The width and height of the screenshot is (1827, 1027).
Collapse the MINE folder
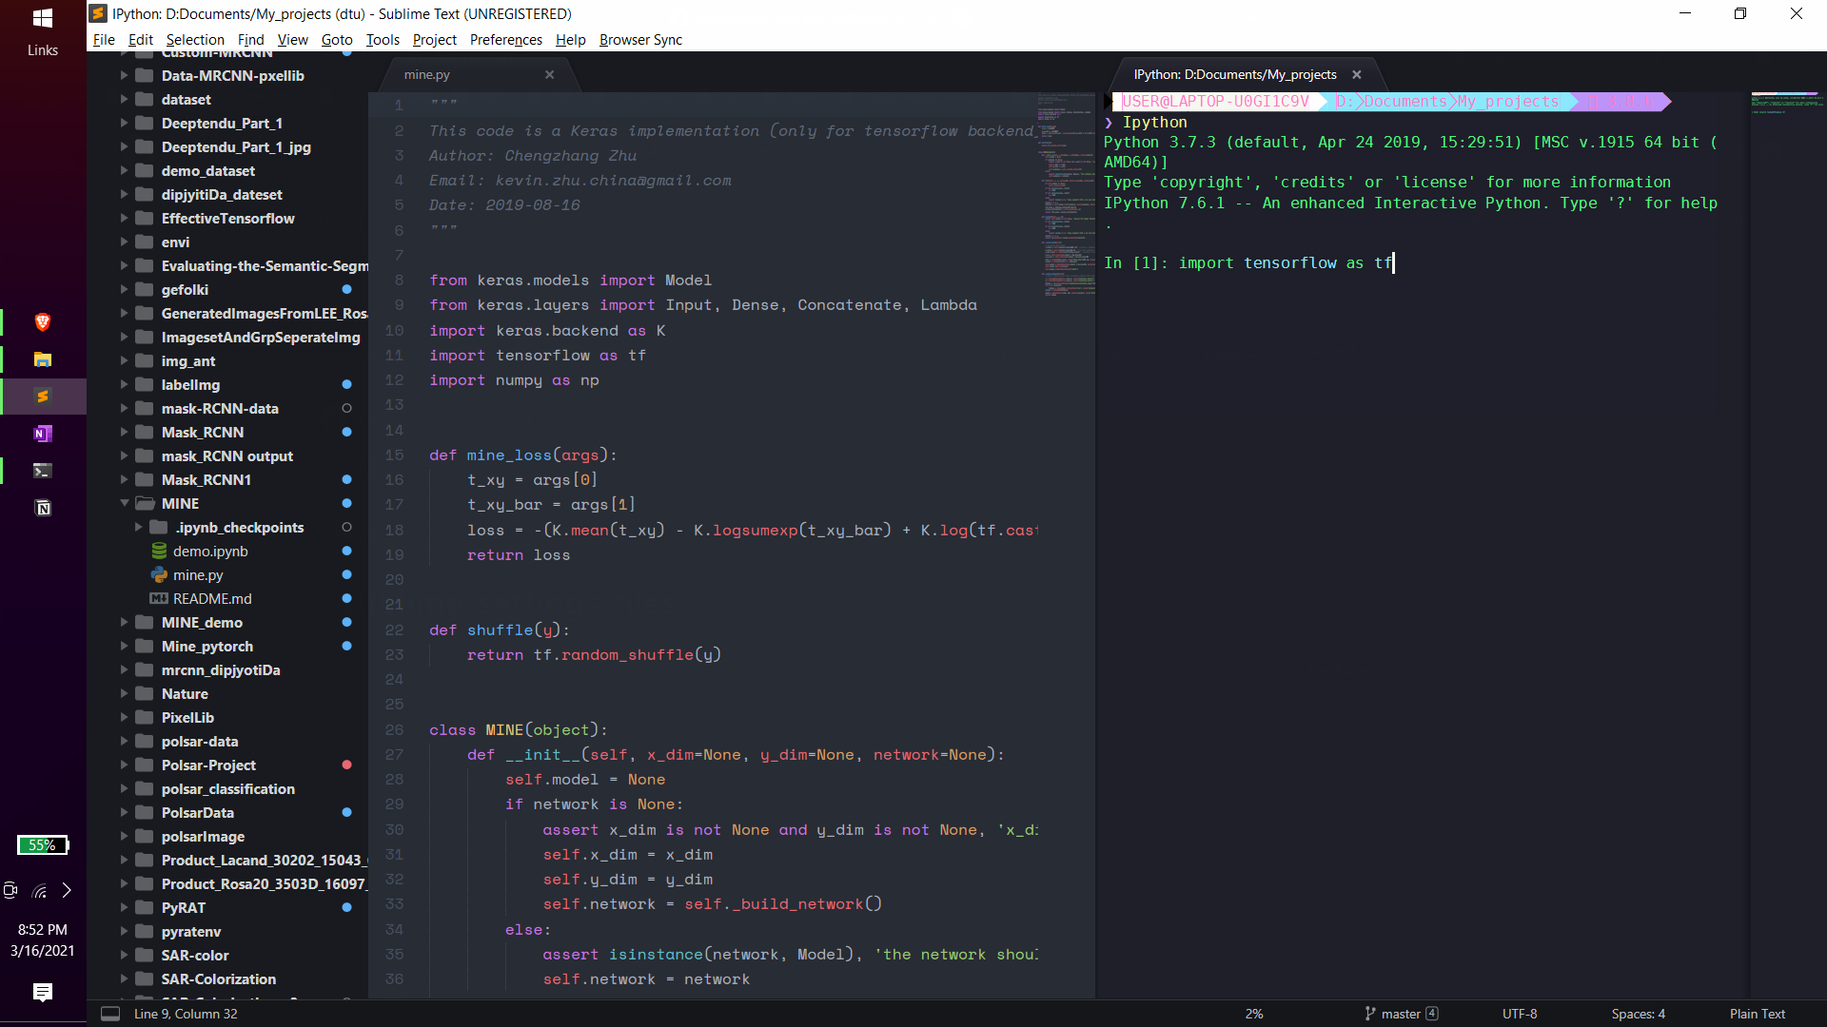[124, 504]
